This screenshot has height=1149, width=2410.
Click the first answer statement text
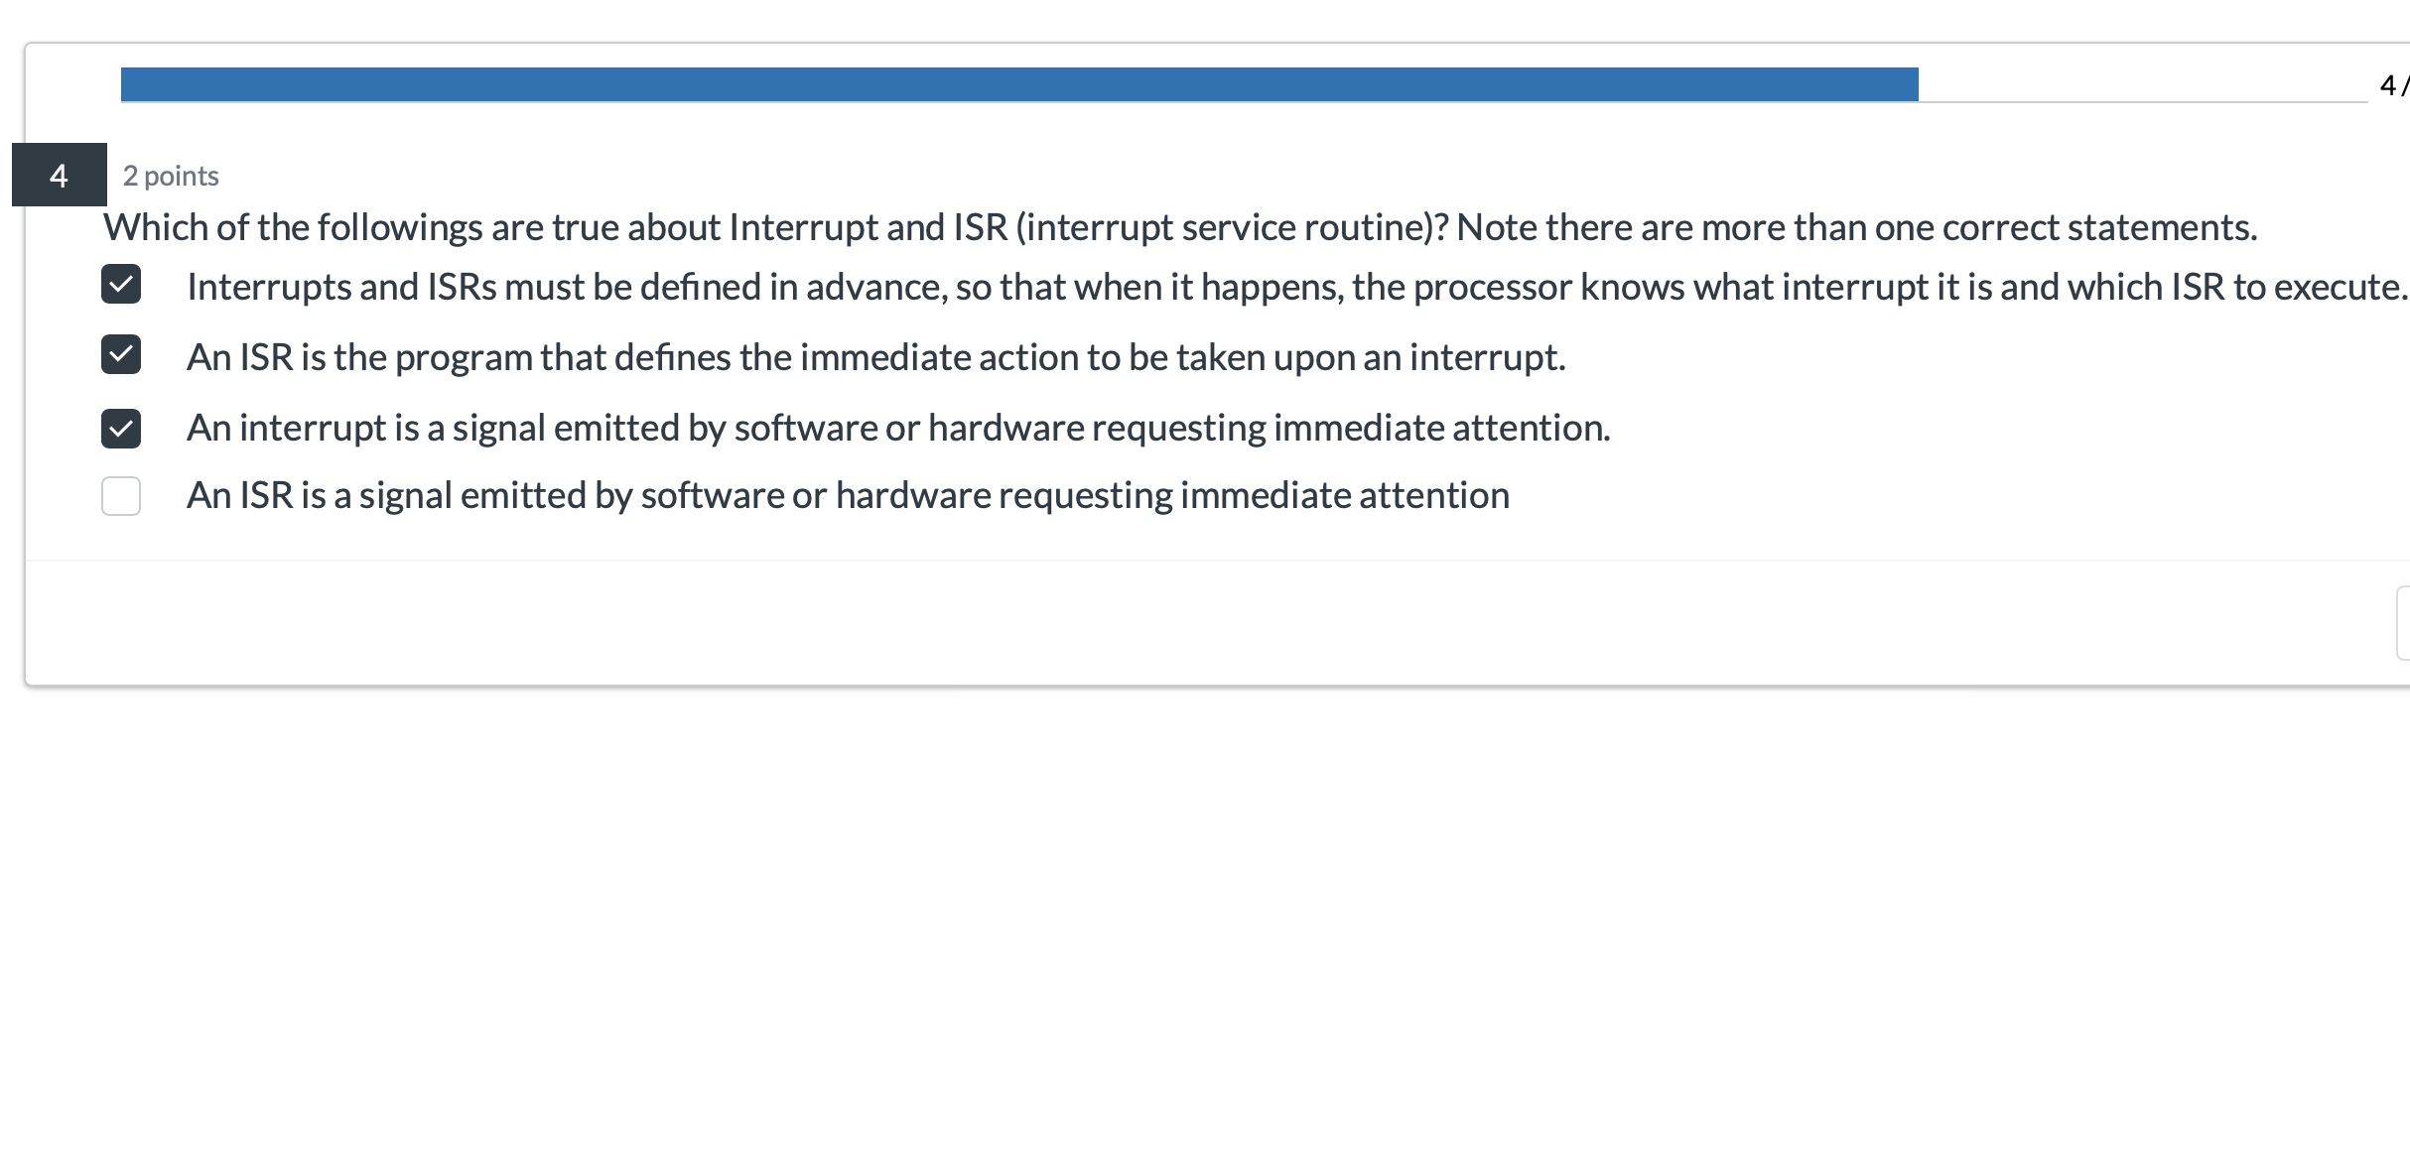[1290, 287]
